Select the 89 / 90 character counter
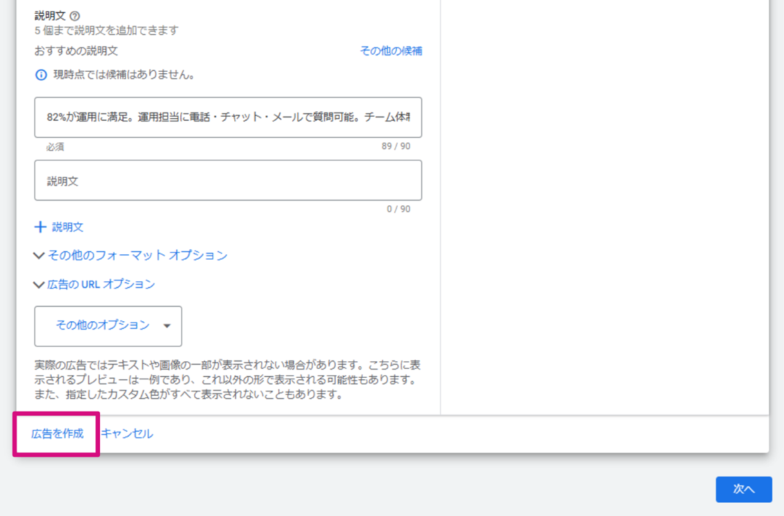Screen dimensions: 784x516 396,146
